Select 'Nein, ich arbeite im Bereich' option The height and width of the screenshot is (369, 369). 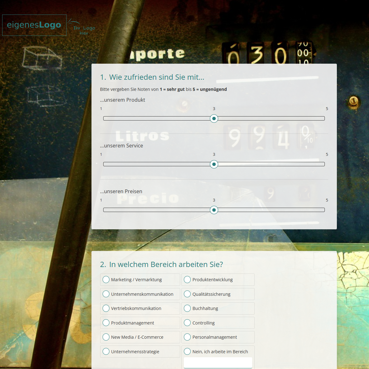(187, 351)
